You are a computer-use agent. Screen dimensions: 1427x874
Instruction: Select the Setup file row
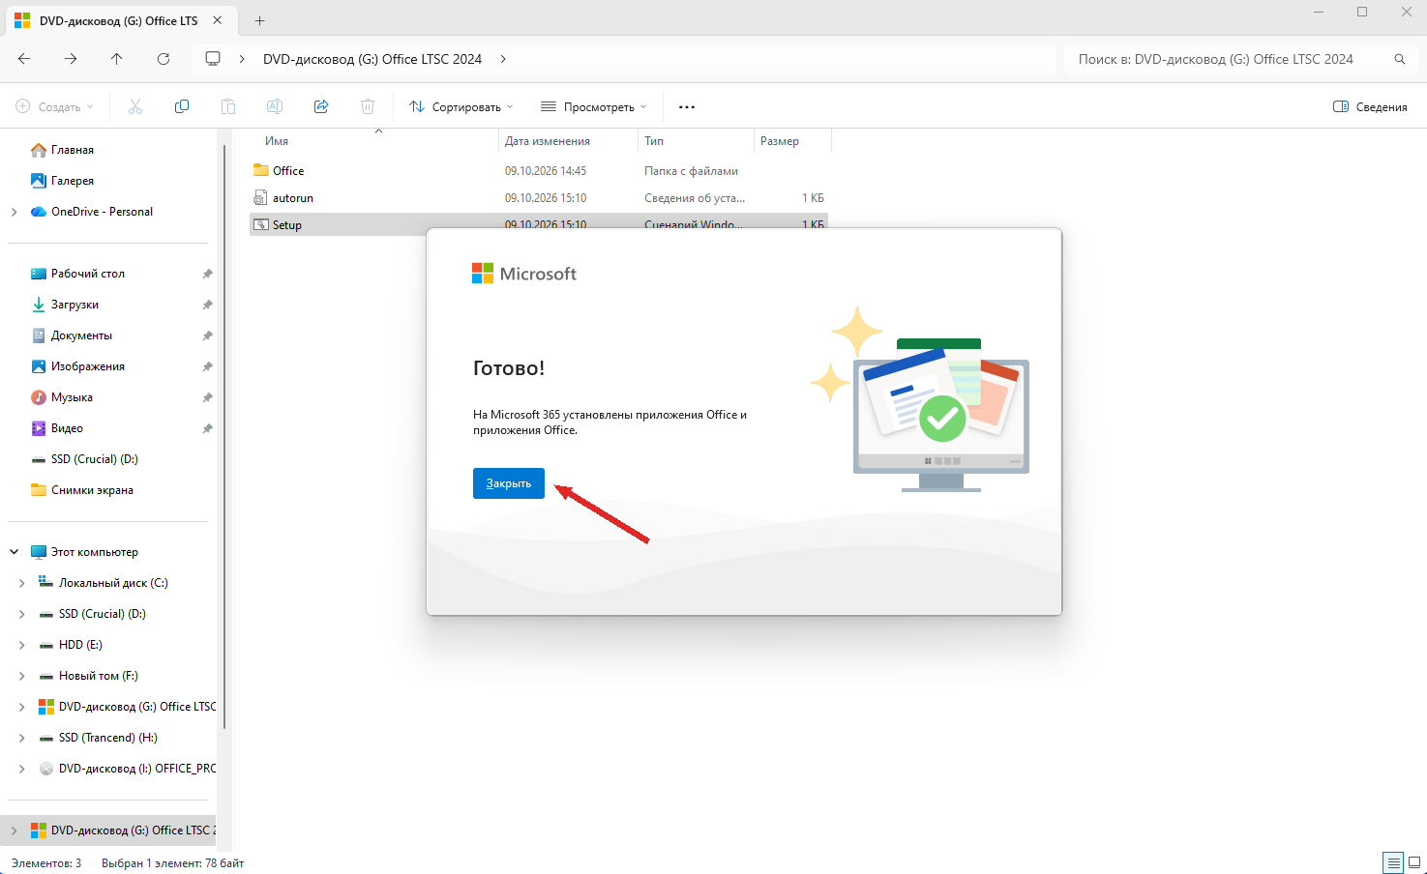[x=539, y=224]
